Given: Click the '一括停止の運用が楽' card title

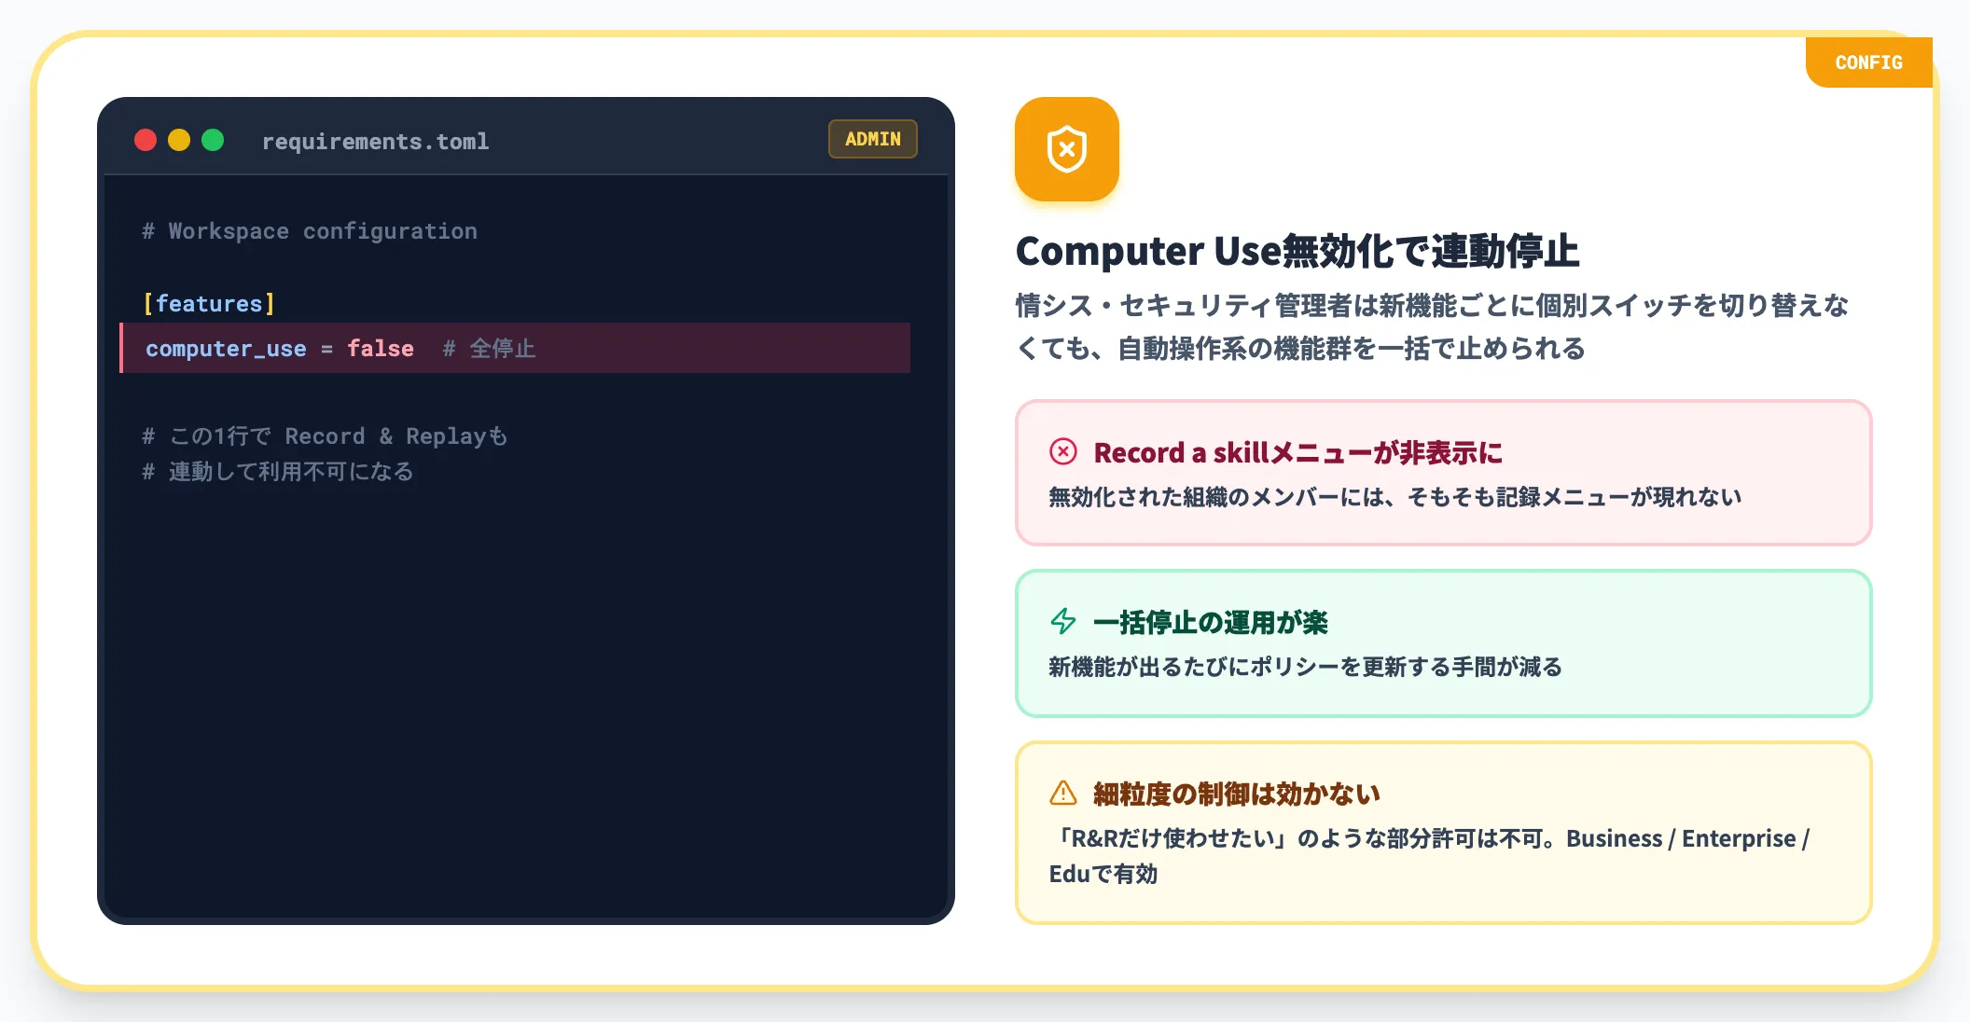Looking at the screenshot, I should 1211,622.
